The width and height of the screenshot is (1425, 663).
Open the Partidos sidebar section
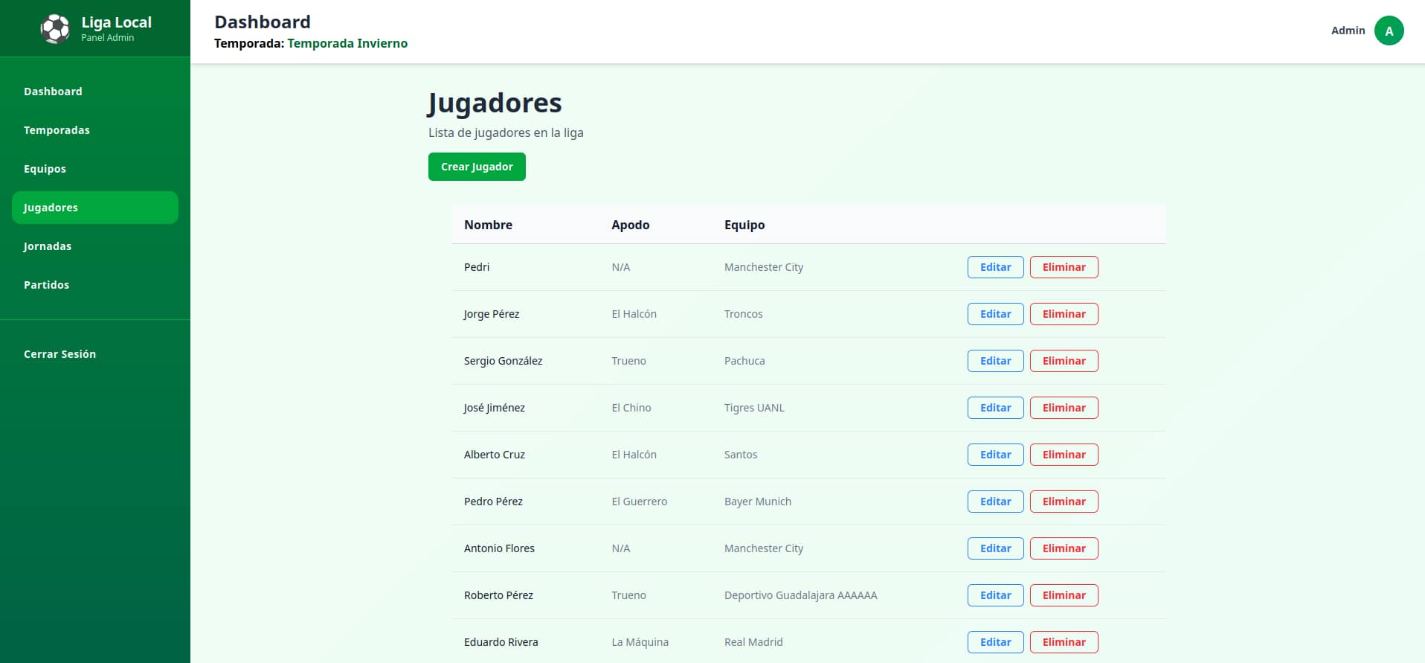point(95,285)
